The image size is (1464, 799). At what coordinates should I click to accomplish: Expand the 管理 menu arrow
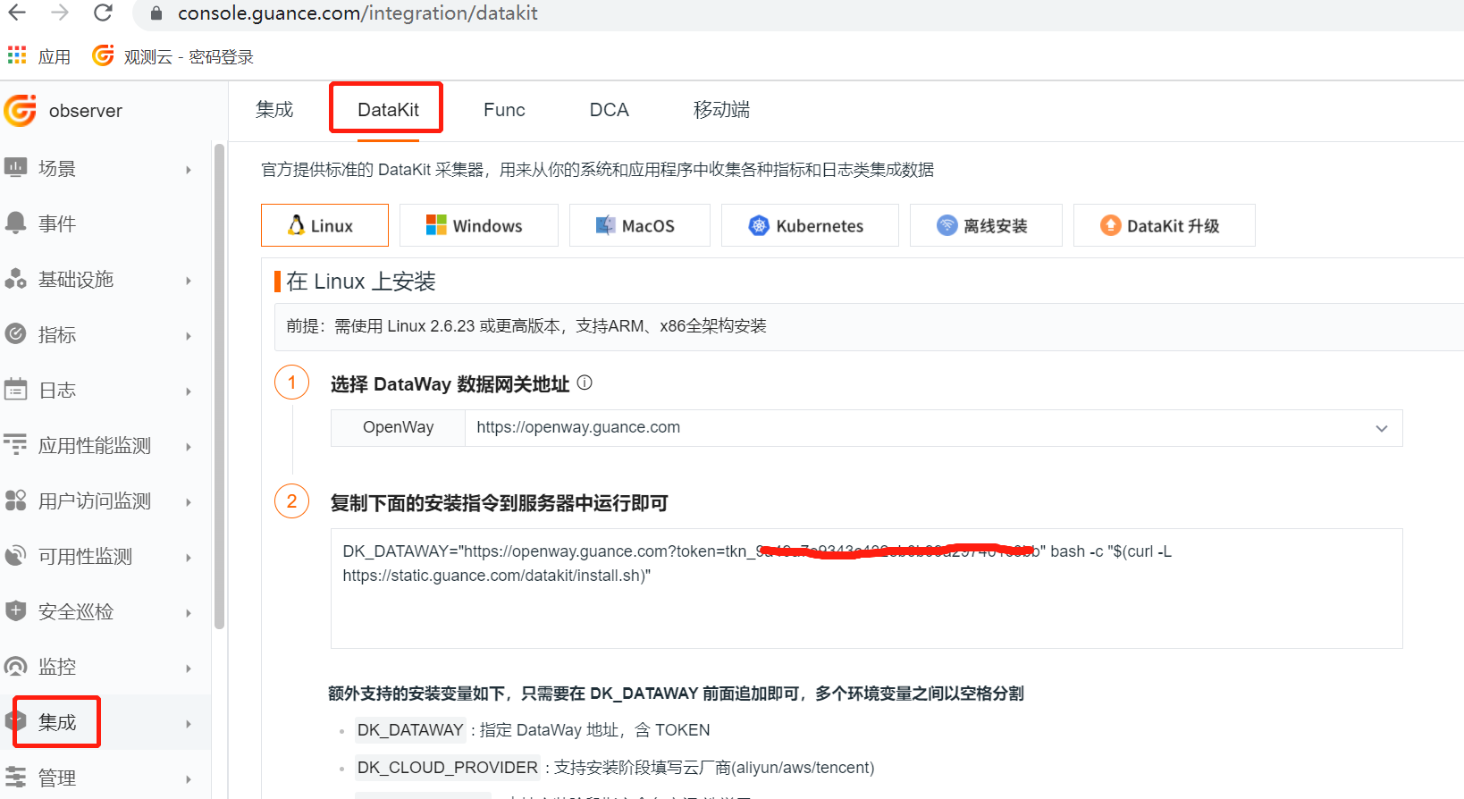(x=189, y=779)
